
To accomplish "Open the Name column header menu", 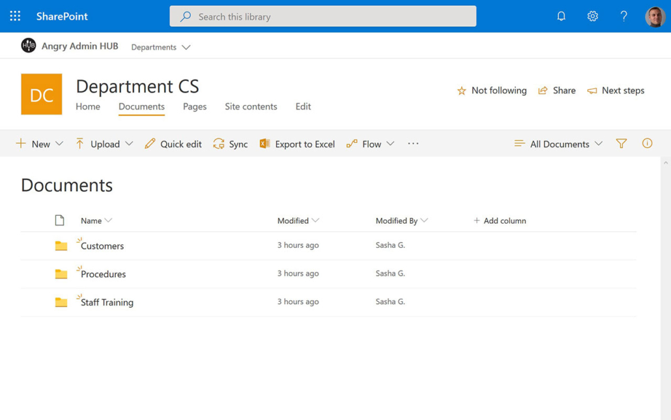I will (96, 220).
